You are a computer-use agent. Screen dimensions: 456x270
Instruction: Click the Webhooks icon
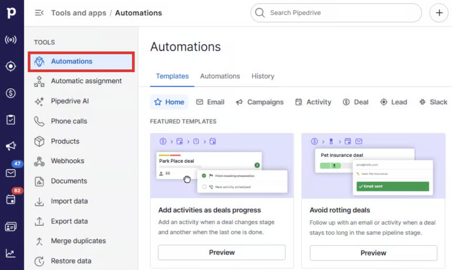(x=39, y=161)
